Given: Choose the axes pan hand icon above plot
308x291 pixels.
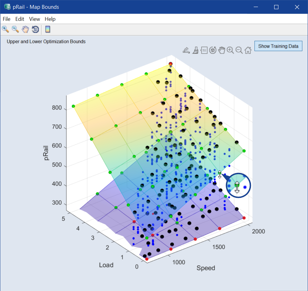Looking at the screenshot, I should [222, 50].
